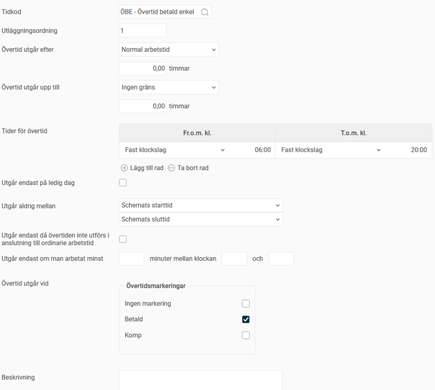This screenshot has height=390, width=435.
Task: Open Fast klockslag dropdown under Fr.o.m. kl.
Action: click(x=175, y=150)
